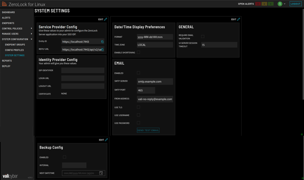The height and width of the screenshot is (180, 304).
Task: Collapse System Configuration menu arrow
Action: coord(31,39)
